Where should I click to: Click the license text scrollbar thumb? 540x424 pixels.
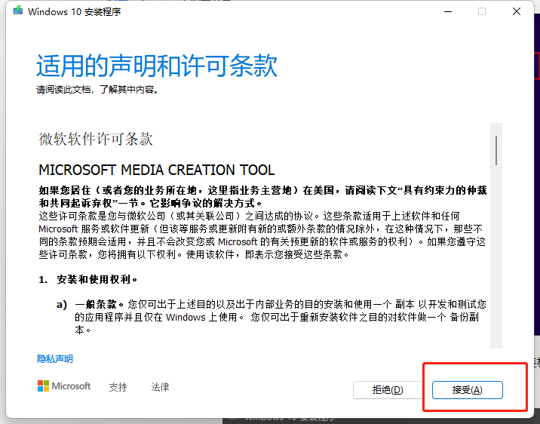pos(496,150)
